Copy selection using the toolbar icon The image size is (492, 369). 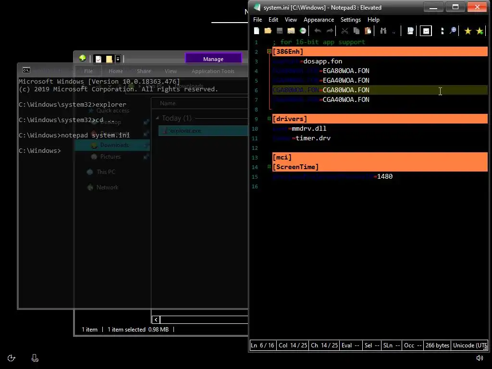tap(356, 31)
